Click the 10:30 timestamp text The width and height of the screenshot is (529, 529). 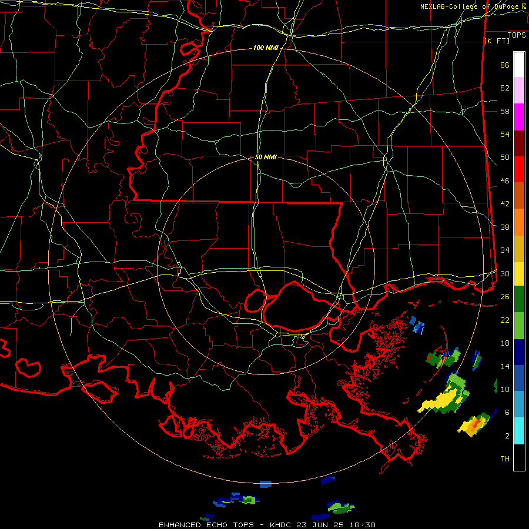point(361,525)
